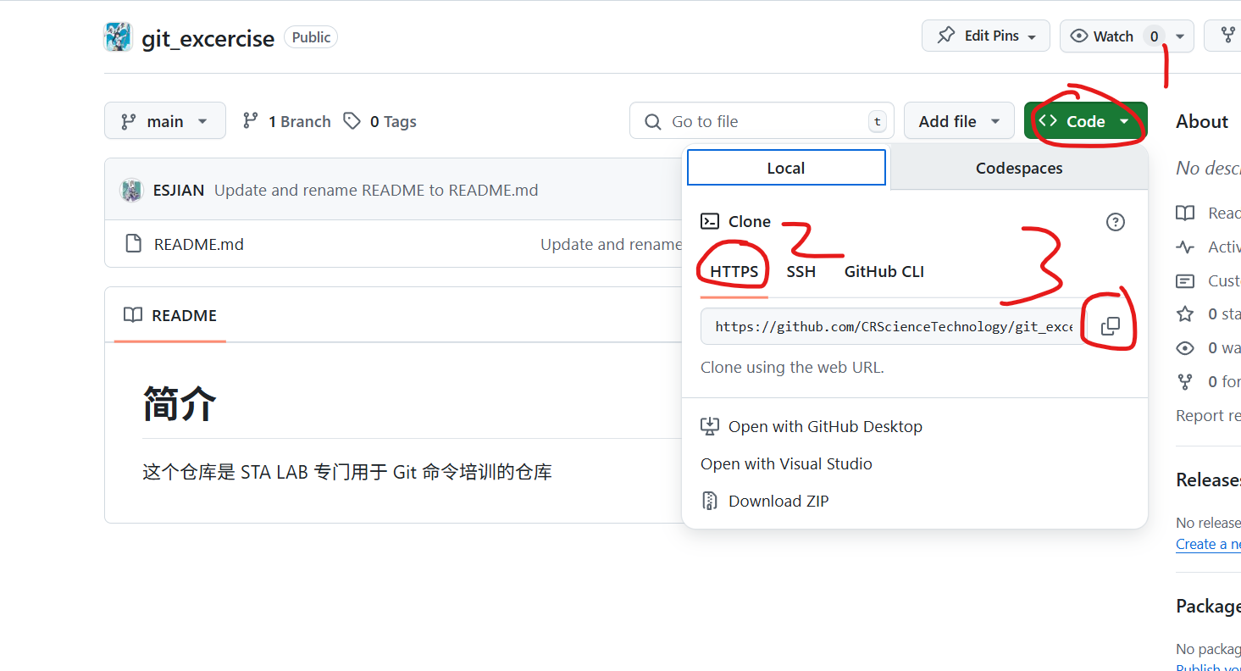Open the ESJIAN author link
The width and height of the screenshot is (1241, 671).
click(x=179, y=190)
